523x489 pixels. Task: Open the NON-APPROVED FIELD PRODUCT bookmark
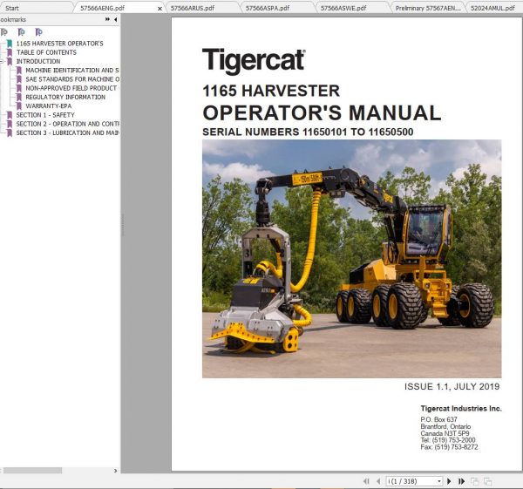point(71,88)
